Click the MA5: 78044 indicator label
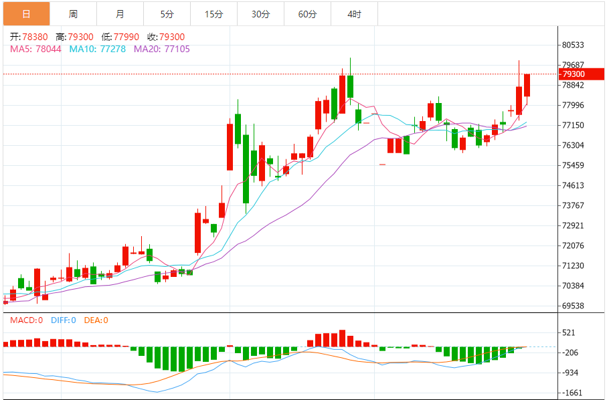The image size is (609, 400). tap(35, 49)
